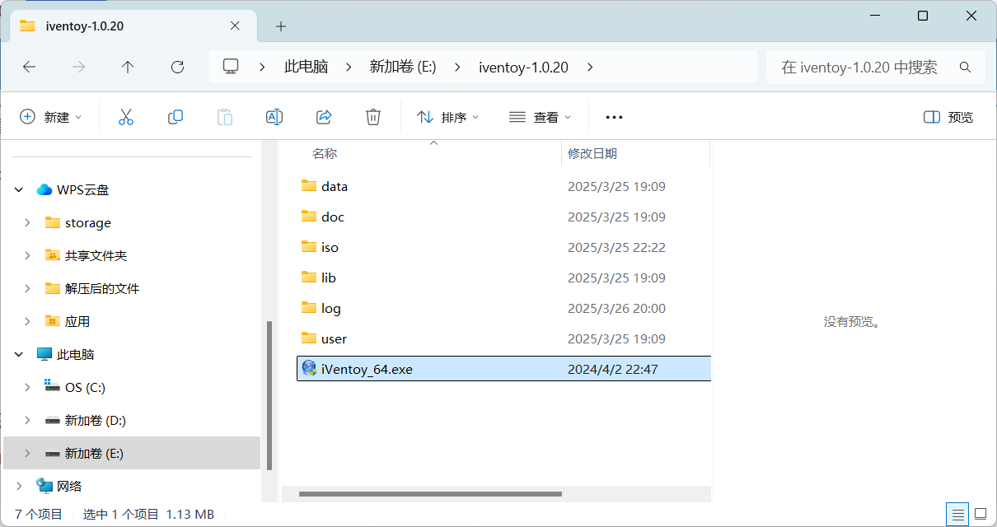Expand the OS (C:) drive node
Image resolution: width=997 pixels, height=527 pixels.
[27, 387]
